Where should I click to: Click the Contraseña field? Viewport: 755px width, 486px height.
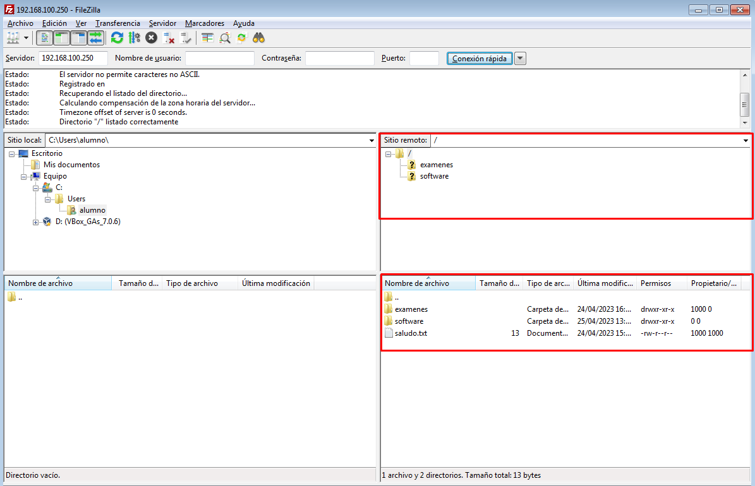point(340,58)
